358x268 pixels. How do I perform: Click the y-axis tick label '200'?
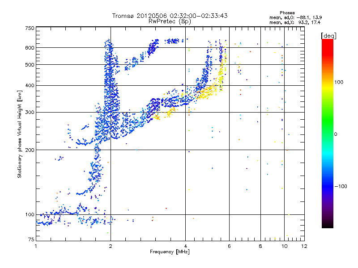30,150
